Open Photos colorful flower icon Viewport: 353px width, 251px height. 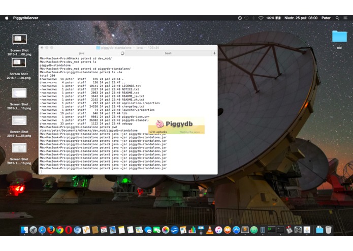tap(166, 230)
